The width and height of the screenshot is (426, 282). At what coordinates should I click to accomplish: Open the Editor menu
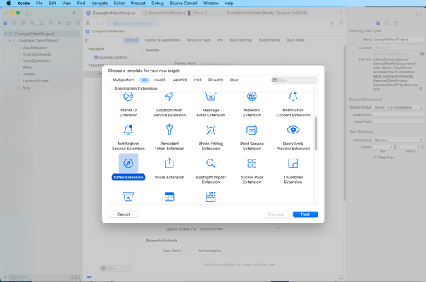[x=119, y=4]
